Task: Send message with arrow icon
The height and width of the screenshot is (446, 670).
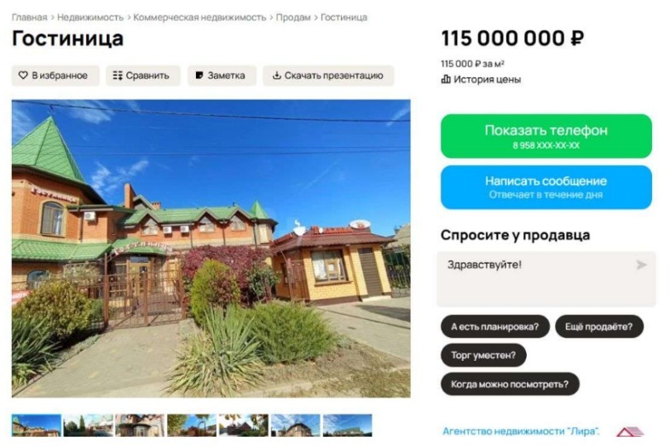Action: pos(641,265)
